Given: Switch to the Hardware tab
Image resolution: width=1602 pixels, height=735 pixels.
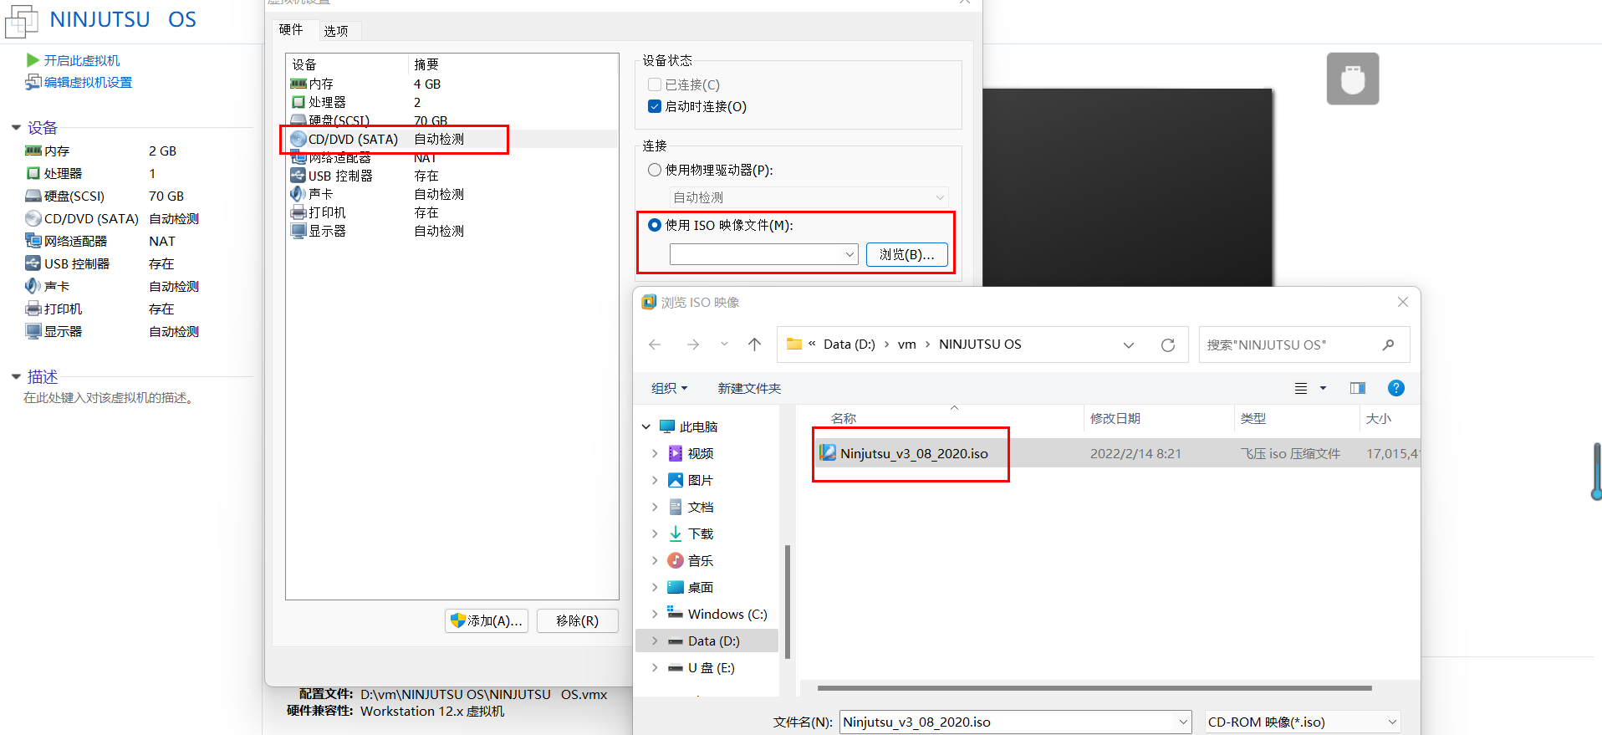Looking at the screenshot, I should tap(291, 30).
